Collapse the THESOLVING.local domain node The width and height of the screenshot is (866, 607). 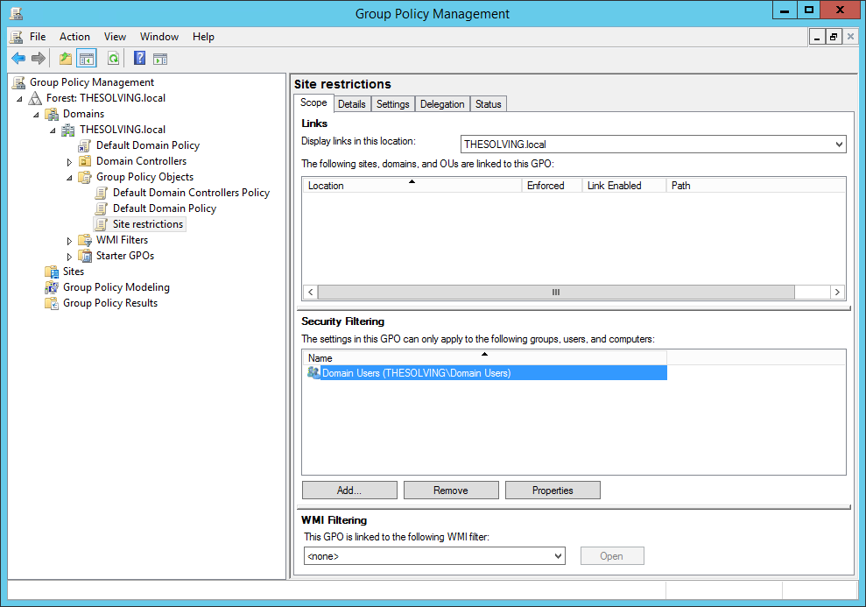pyautogui.click(x=53, y=131)
